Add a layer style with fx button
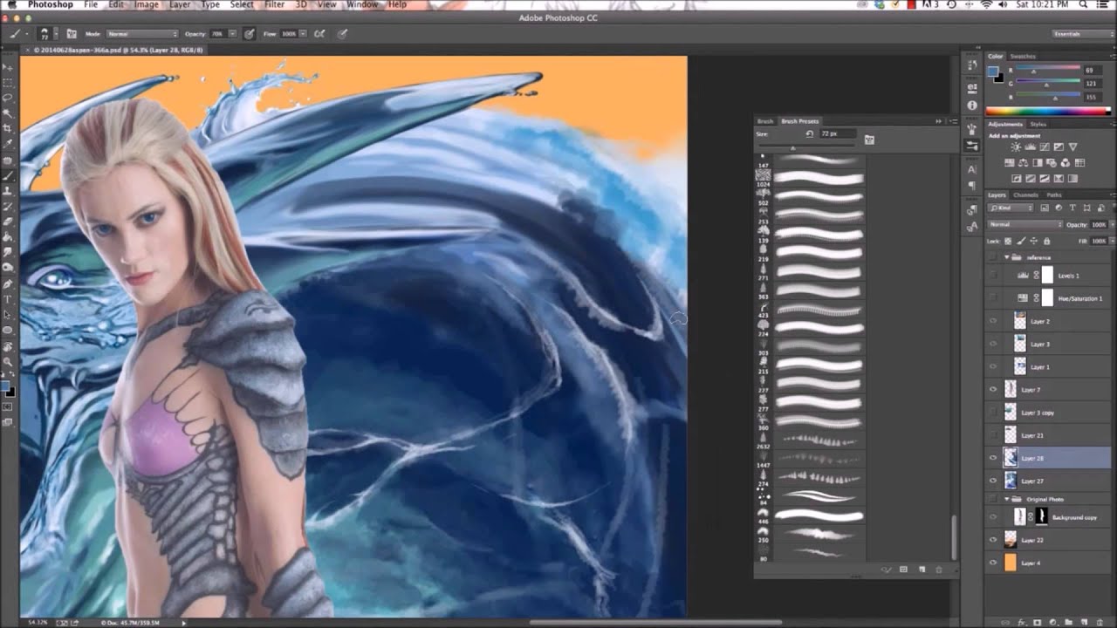 (1022, 622)
